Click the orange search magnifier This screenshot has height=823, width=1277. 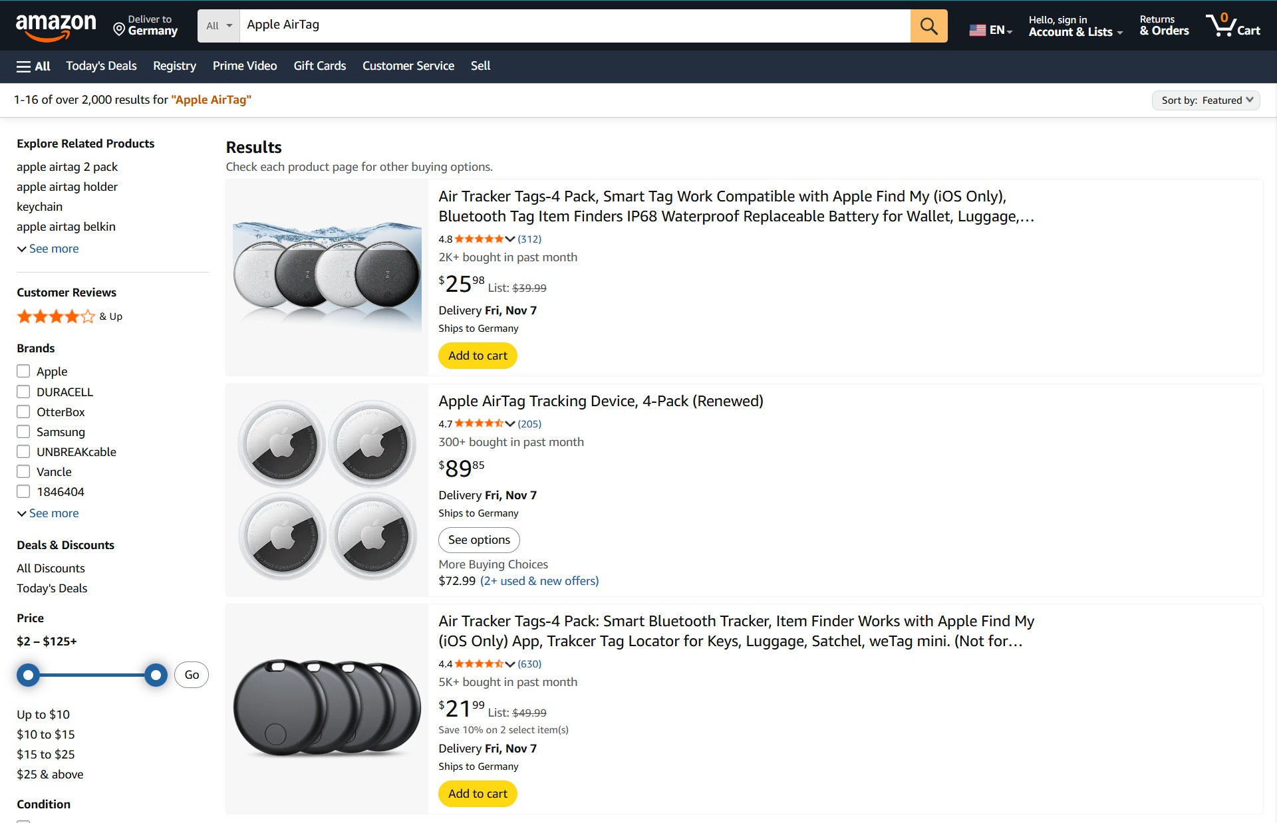click(x=928, y=25)
